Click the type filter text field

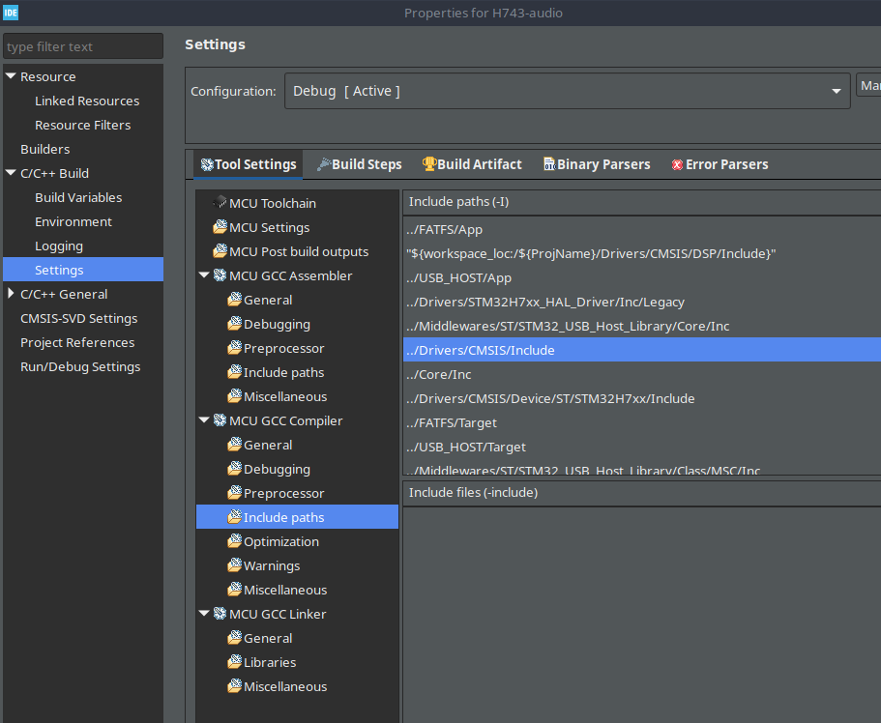click(x=82, y=45)
